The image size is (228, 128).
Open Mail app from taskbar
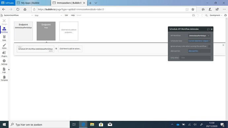110,124
